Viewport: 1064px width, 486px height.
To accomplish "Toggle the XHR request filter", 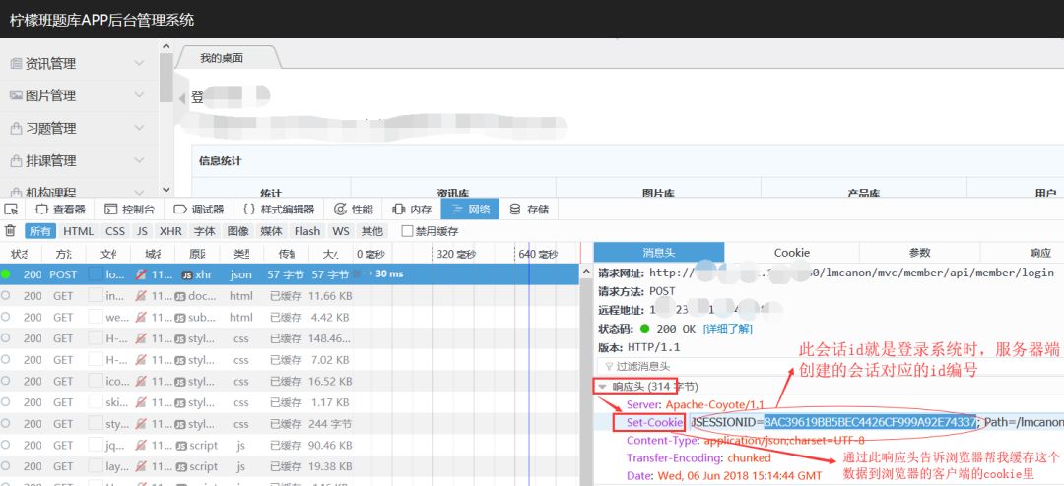I will [x=170, y=231].
